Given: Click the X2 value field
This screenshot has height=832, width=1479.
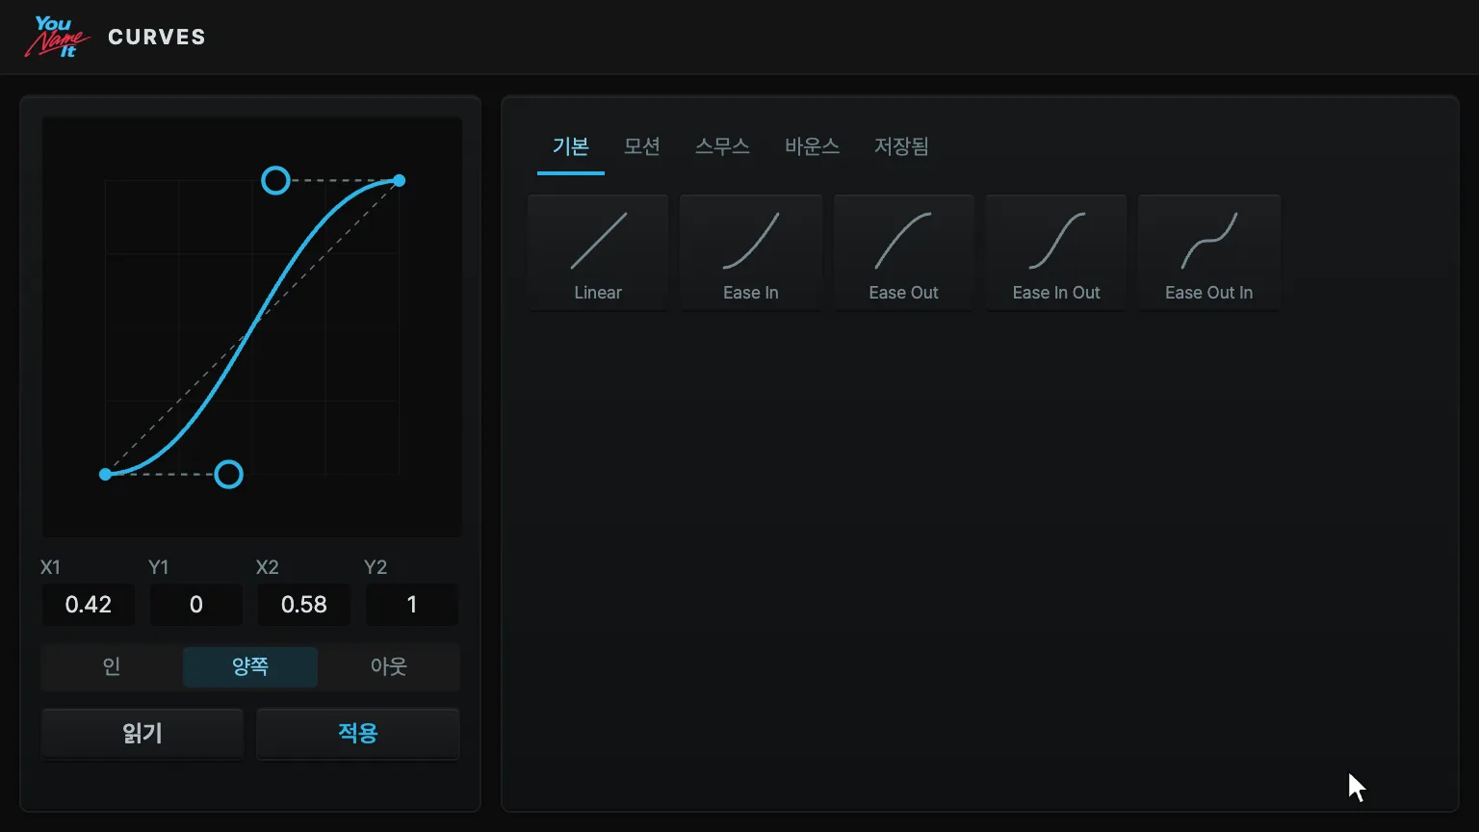Looking at the screenshot, I should (304, 605).
